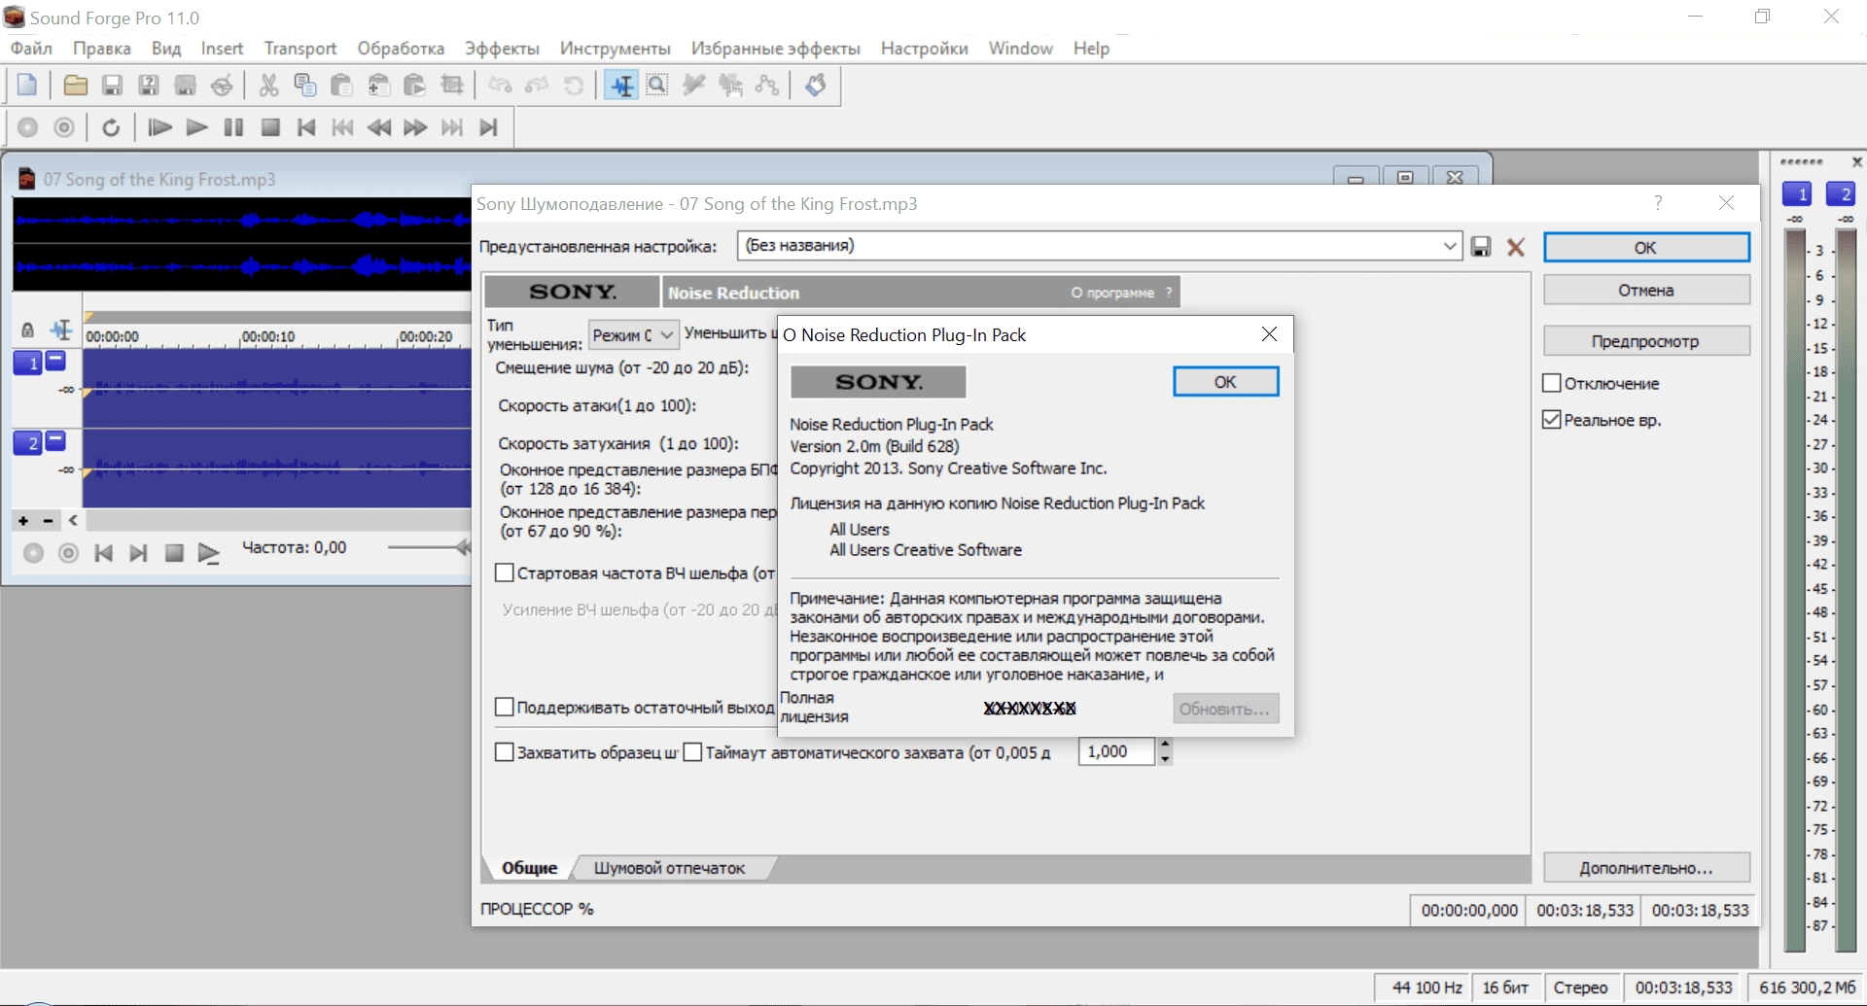Open the Файл menu
The image size is (1867, 1006).
(x=31, y=49)
